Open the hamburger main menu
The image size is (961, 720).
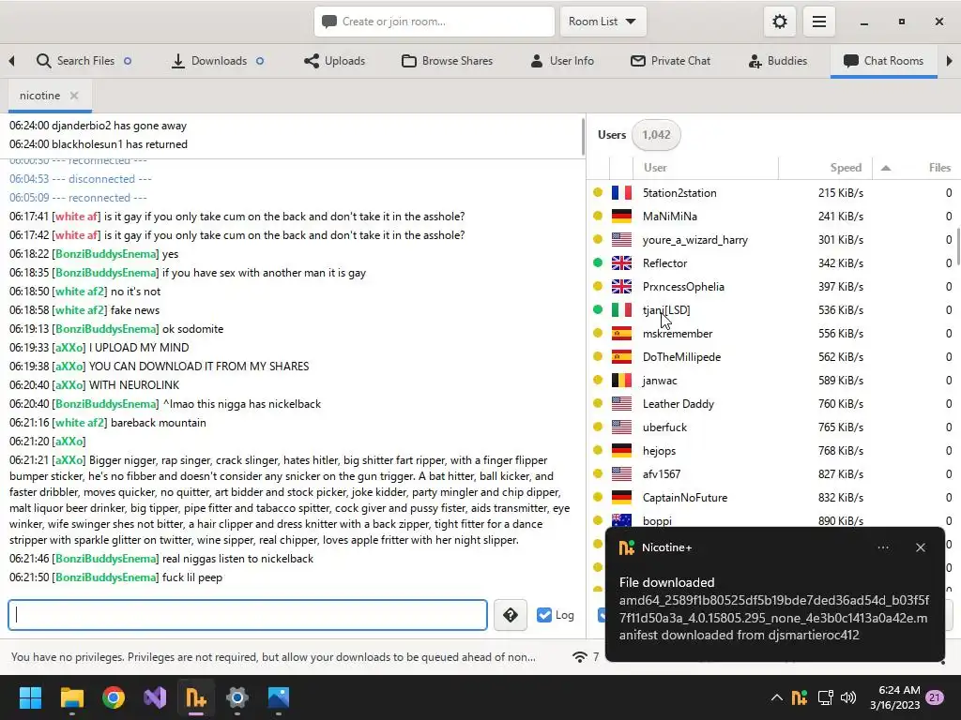(x=818, y=22)
